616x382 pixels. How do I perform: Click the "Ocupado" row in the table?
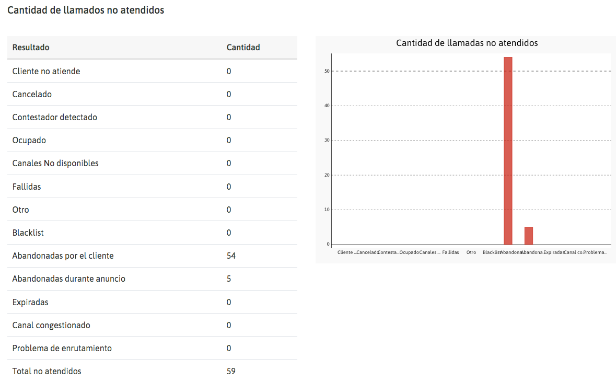pos(29,140)
